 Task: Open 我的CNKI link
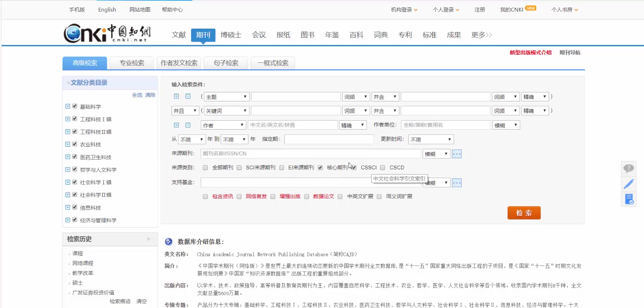pyautogui.click(x=511, y=10)
